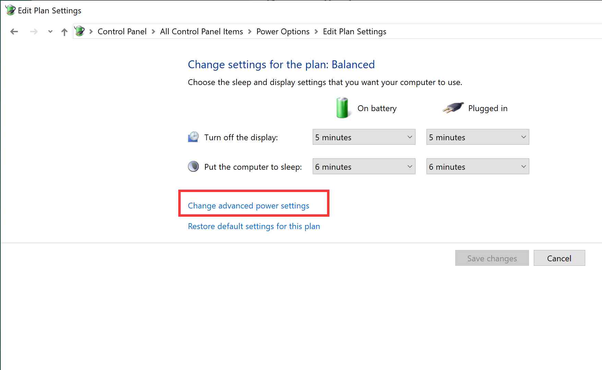Click 'Edit Plan Settings' window title text
602x370 pixels.
49,11
